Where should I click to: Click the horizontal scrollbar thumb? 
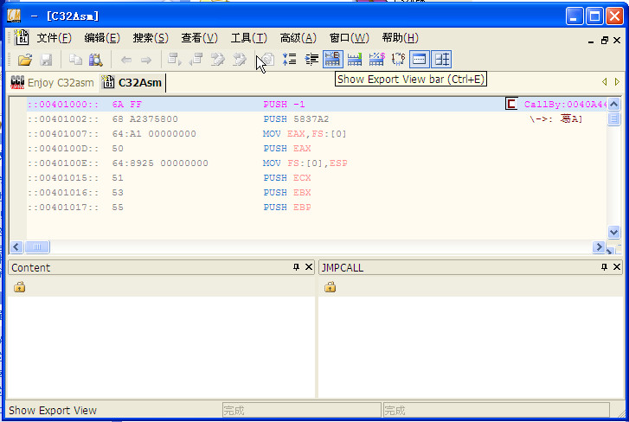37,246
